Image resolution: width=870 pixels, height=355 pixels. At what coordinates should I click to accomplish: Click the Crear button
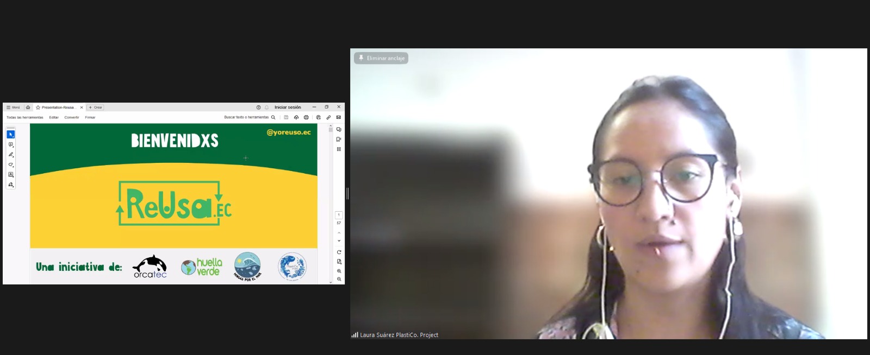[96, 107]
